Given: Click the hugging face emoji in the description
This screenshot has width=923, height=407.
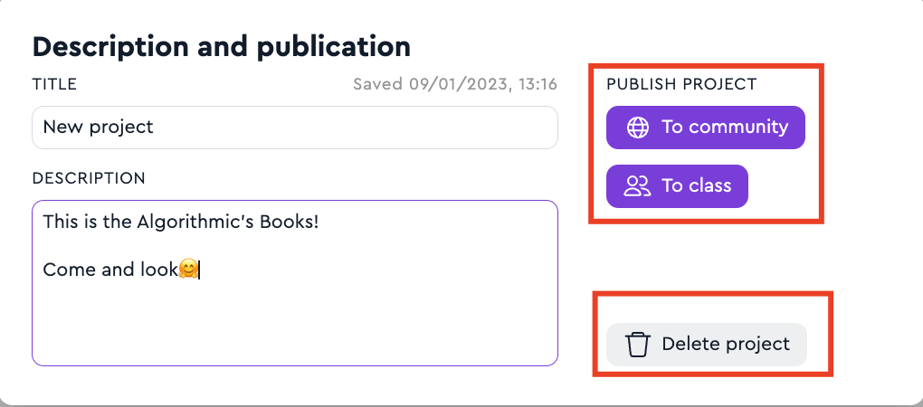Looking at the screenshot, I should [188, 270].
